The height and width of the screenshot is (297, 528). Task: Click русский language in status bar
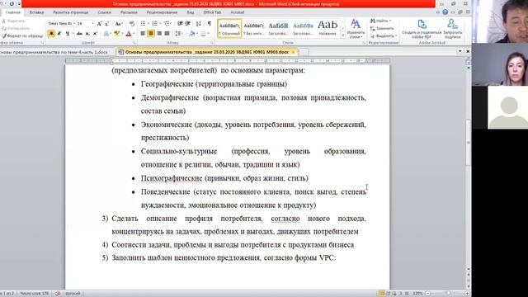(73, 294)
